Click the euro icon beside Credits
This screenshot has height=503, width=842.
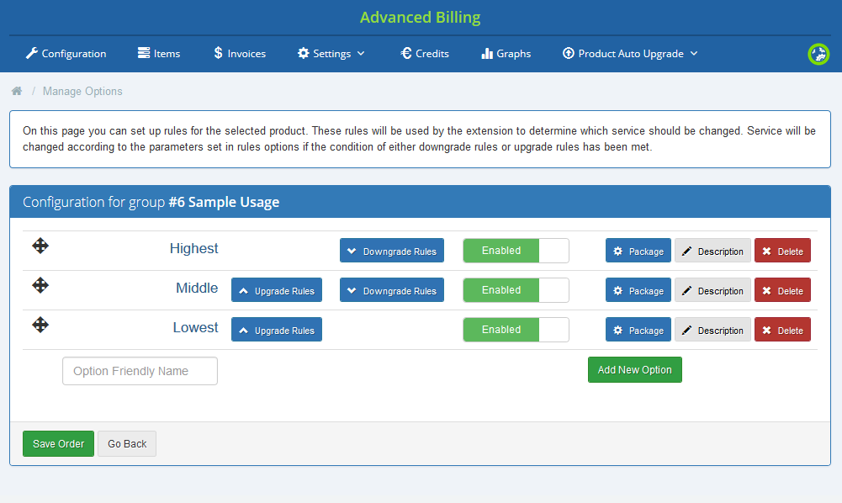click(x=406, y=53)
